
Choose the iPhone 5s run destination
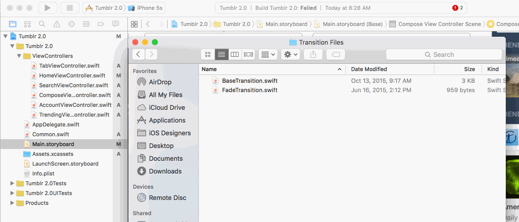point(145,8)
